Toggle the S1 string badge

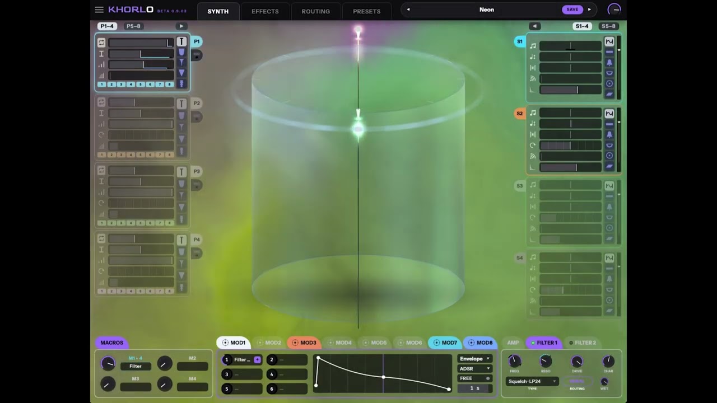tap(519, 41)
